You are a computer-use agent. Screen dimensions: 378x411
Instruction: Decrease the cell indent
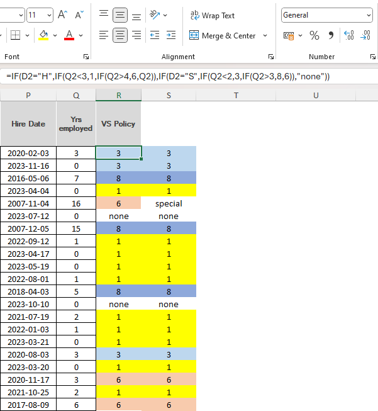(155, 35)
